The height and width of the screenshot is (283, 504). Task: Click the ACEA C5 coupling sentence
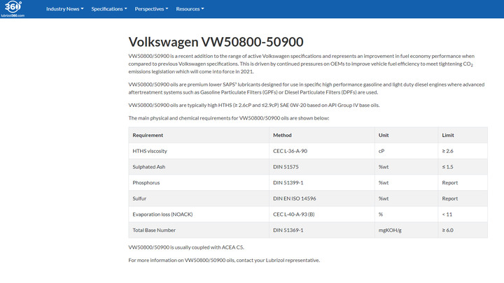[186, 247]
